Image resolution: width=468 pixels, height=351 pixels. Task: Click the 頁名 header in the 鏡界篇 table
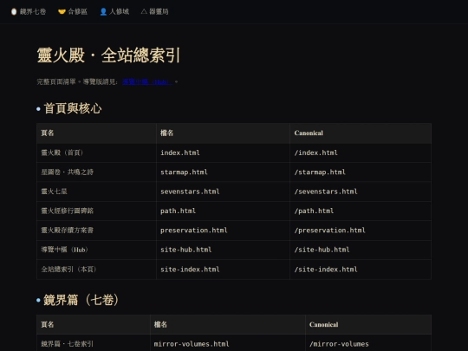pos(94,324)
